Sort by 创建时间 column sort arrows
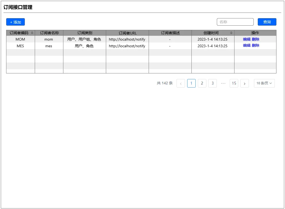Screen dimensions: 285x209 click(x=231, y=33)
